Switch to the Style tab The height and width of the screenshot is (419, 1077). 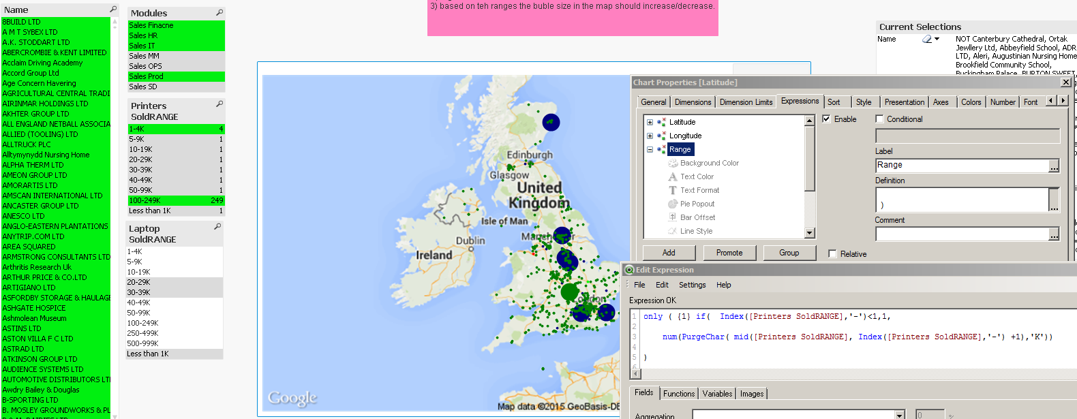click(x=864, y=102)
